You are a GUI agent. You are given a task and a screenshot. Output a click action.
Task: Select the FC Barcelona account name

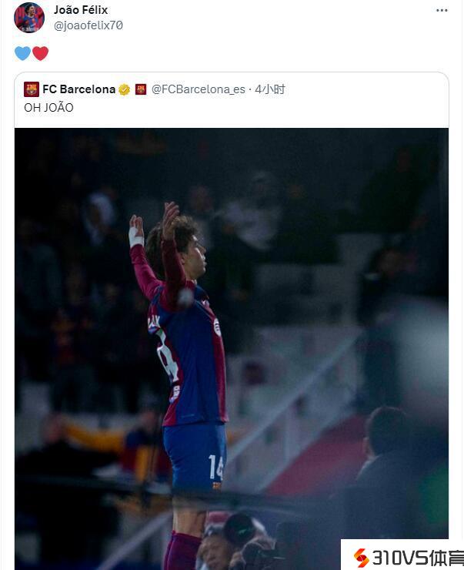78,89
